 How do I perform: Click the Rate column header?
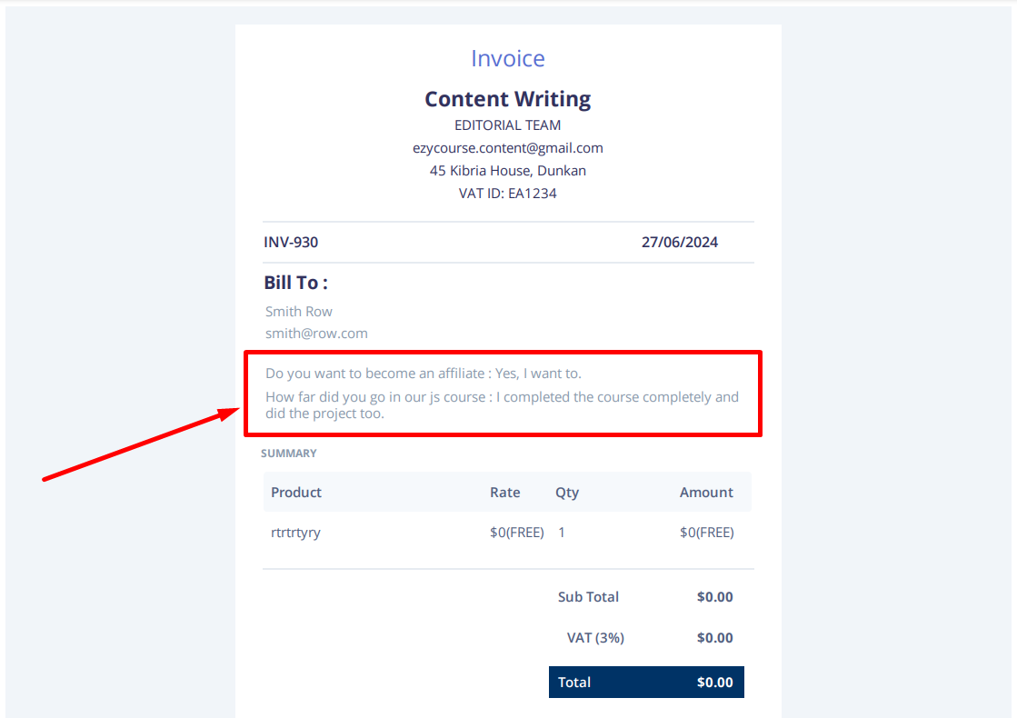tap(505, 493)
